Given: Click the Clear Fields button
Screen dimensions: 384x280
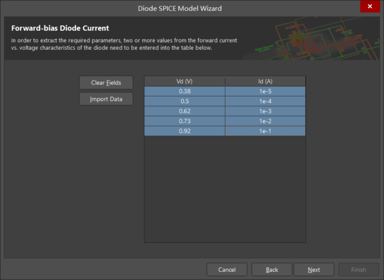Looking at the screenshot, I should (105, 83).
